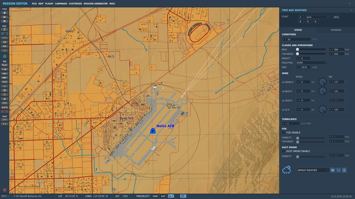Click the start hour field showing 8
This screenshot has height=199, width=355.
pyautogui.click(x=301, y=22)
